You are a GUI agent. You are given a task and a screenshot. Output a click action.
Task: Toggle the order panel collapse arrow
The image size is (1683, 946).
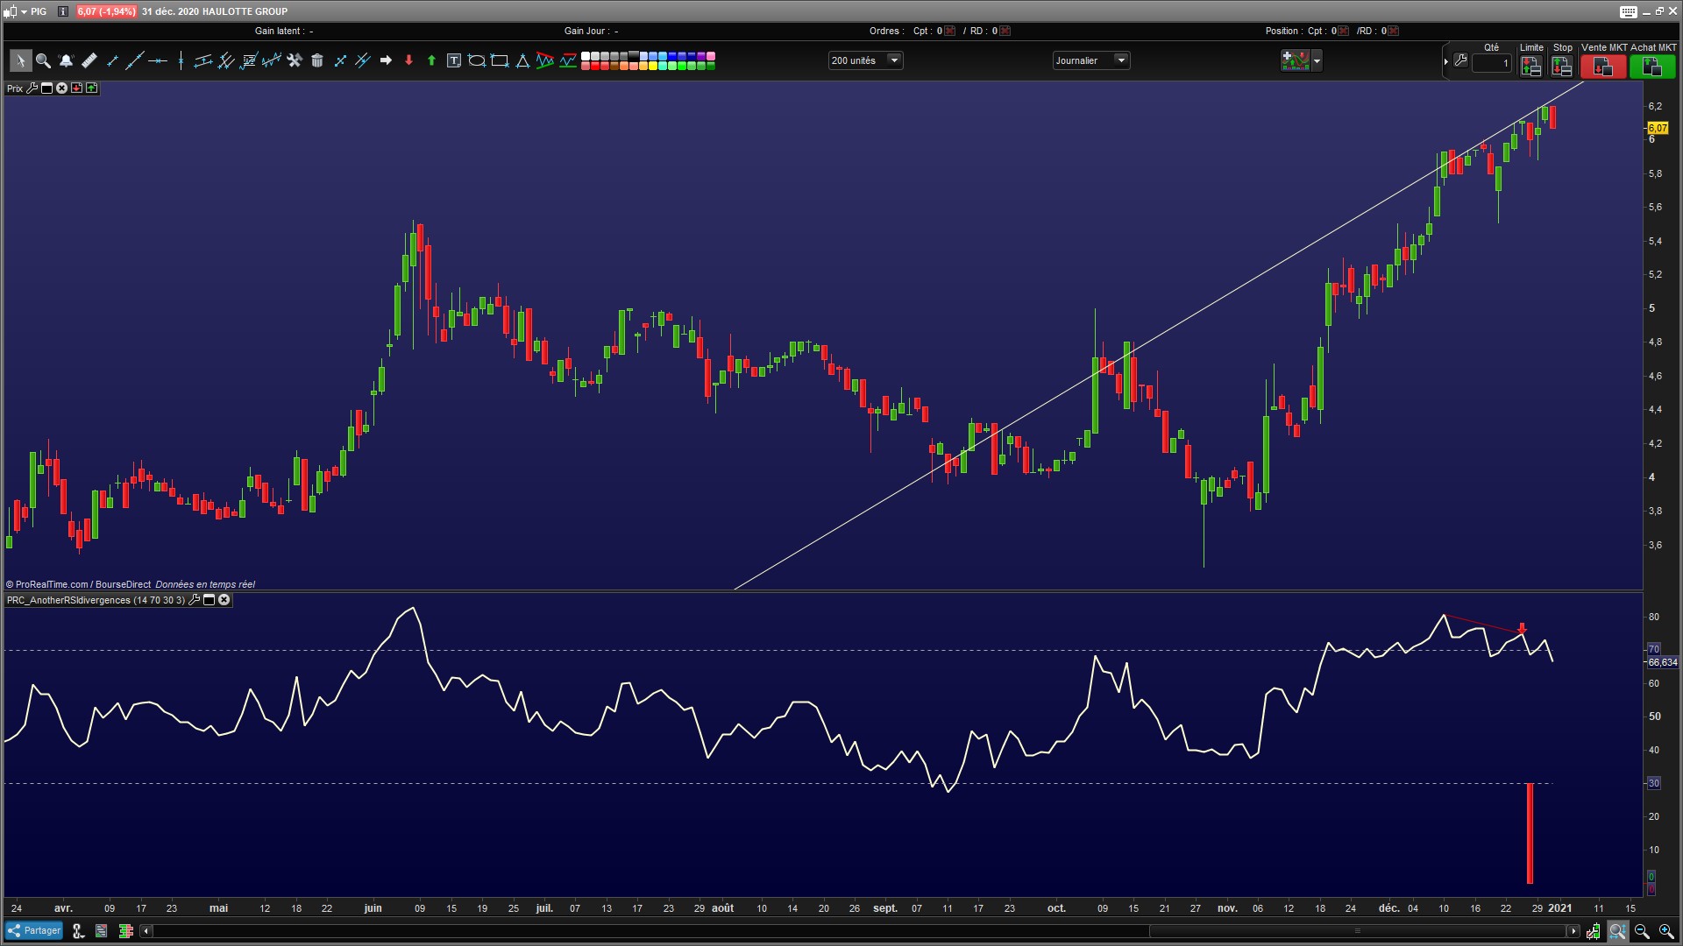(1445, 61)
